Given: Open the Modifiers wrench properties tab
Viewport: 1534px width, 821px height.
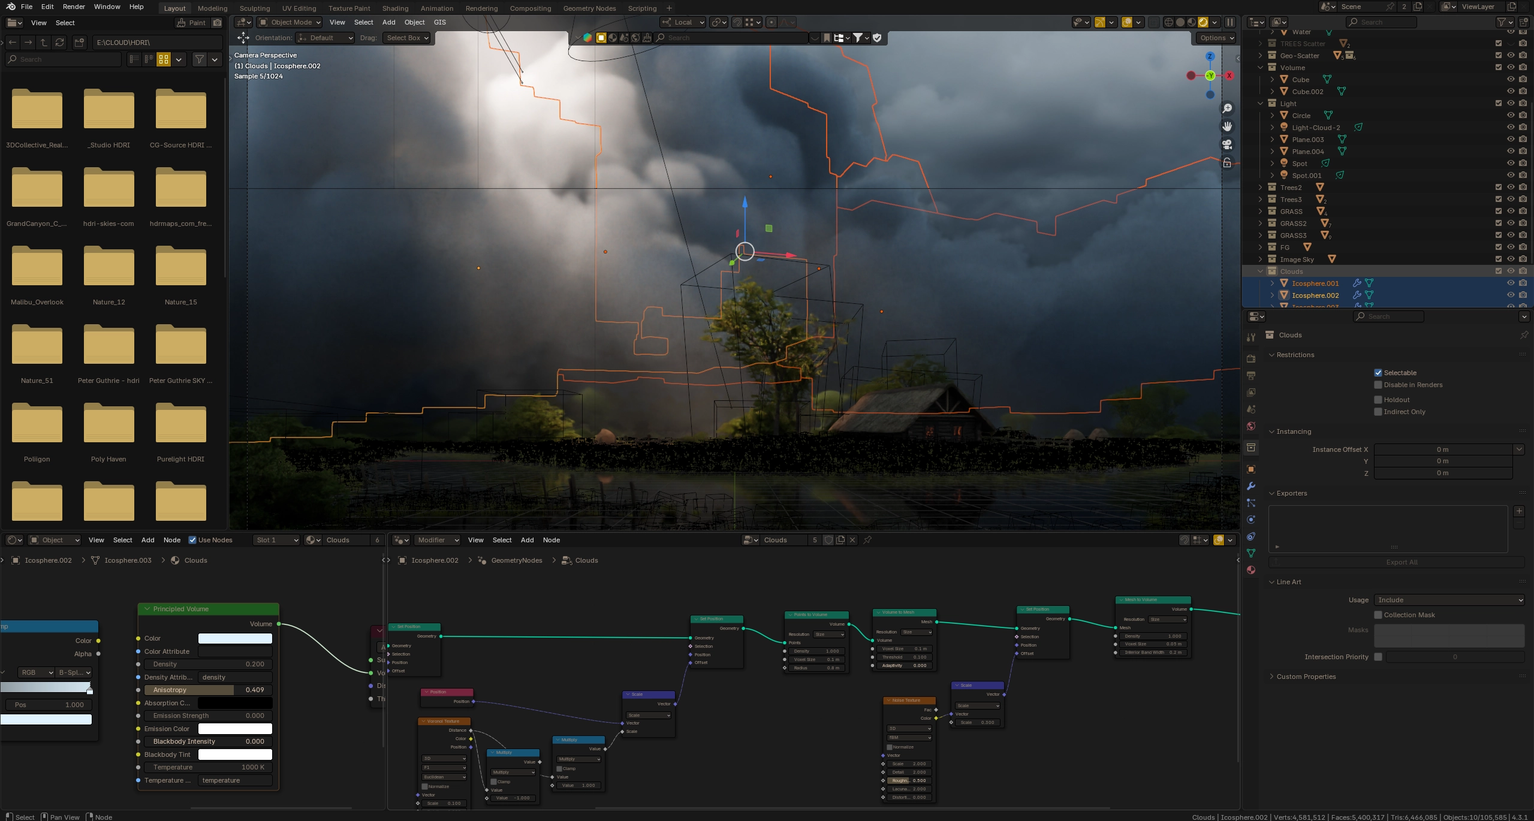Looking at the screenshot, I should tap(1251, 486).
